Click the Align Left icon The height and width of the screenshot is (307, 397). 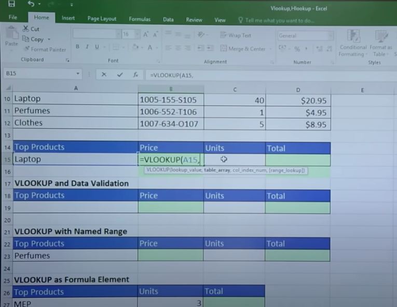(168, 47)
